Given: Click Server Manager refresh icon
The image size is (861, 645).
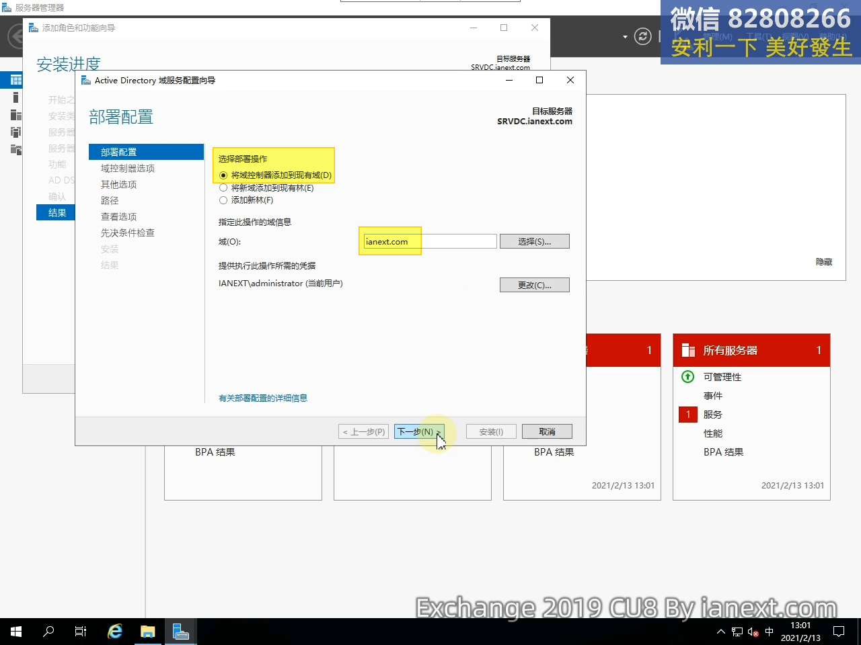Looking at the screenshot, I should click(x=643, y=36).
